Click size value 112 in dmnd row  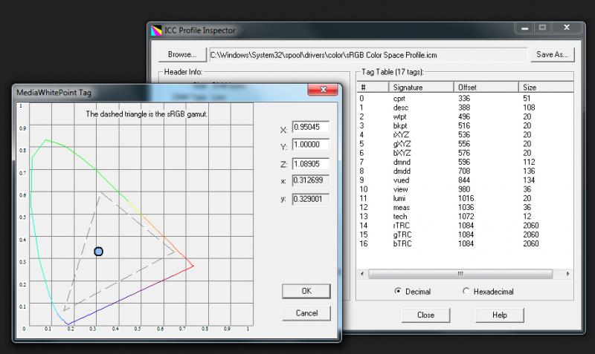pyautogui.click(x=530, y=162)
